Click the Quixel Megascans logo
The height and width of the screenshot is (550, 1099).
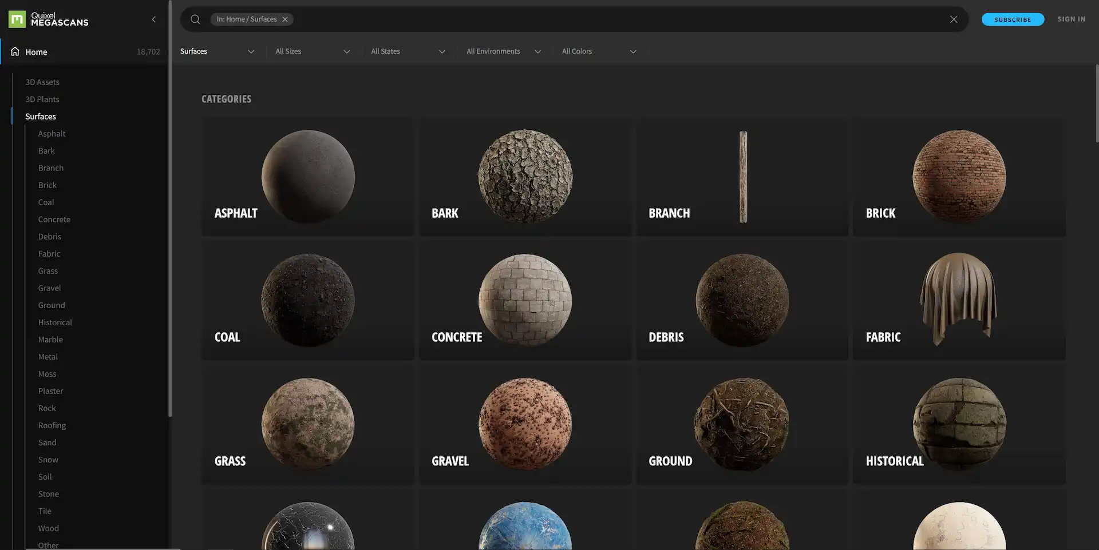click(x=48, y=19)
